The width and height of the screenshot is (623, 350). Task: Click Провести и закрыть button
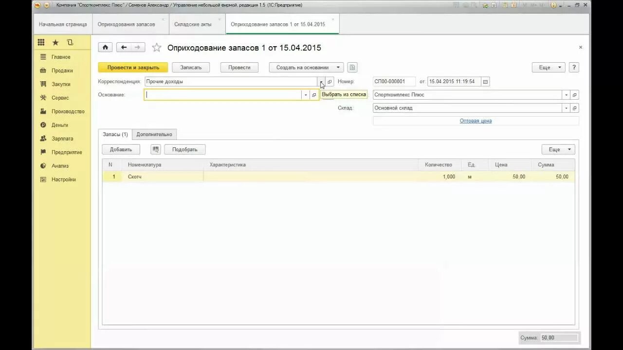coord(133,68)
